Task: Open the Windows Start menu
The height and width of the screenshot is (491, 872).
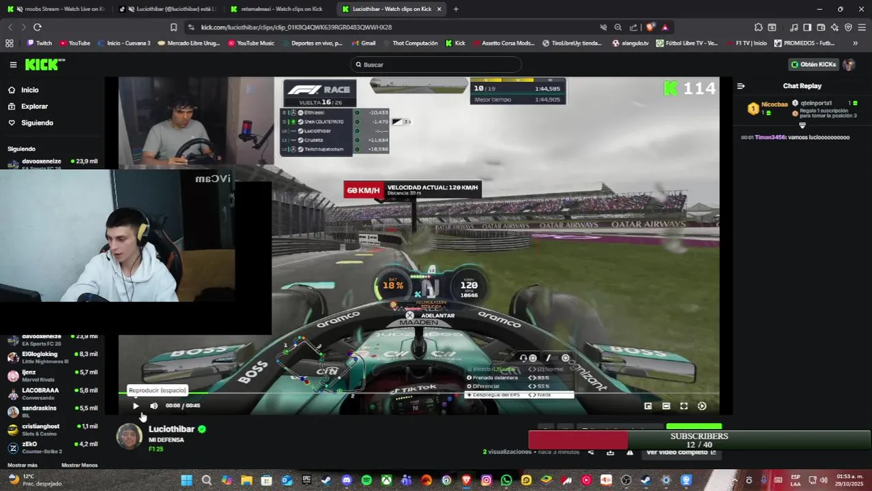Action: pyautogui.click(x=186, y=480)
